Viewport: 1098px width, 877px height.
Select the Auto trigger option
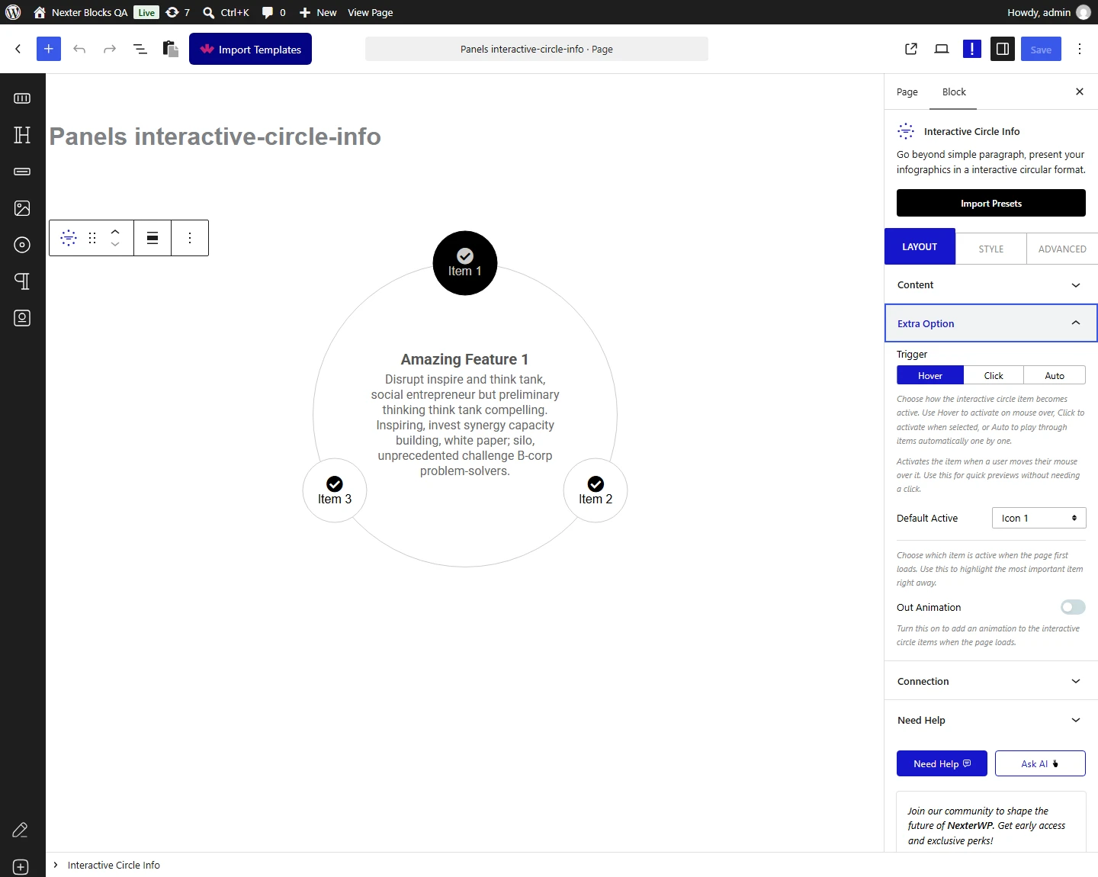1055,375
